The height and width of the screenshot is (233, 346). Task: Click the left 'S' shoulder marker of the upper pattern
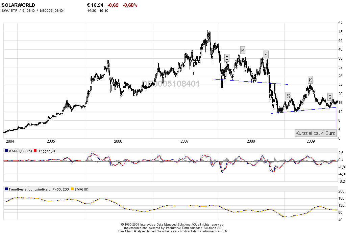pos(227,58)
